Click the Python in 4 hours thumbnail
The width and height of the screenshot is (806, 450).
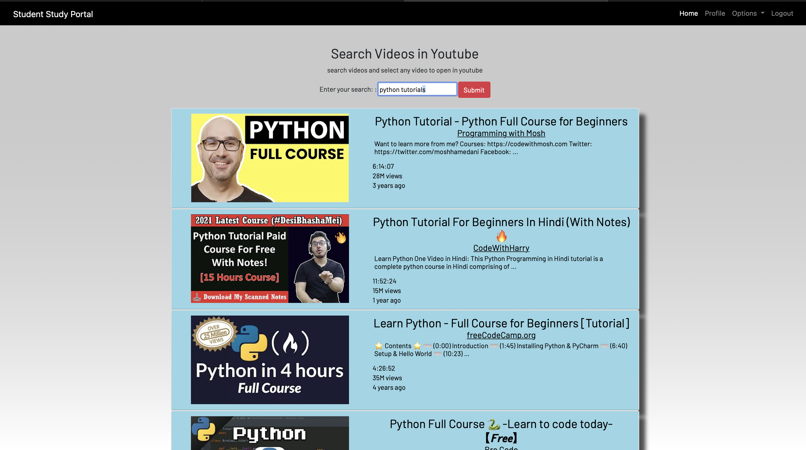(269, 359)
